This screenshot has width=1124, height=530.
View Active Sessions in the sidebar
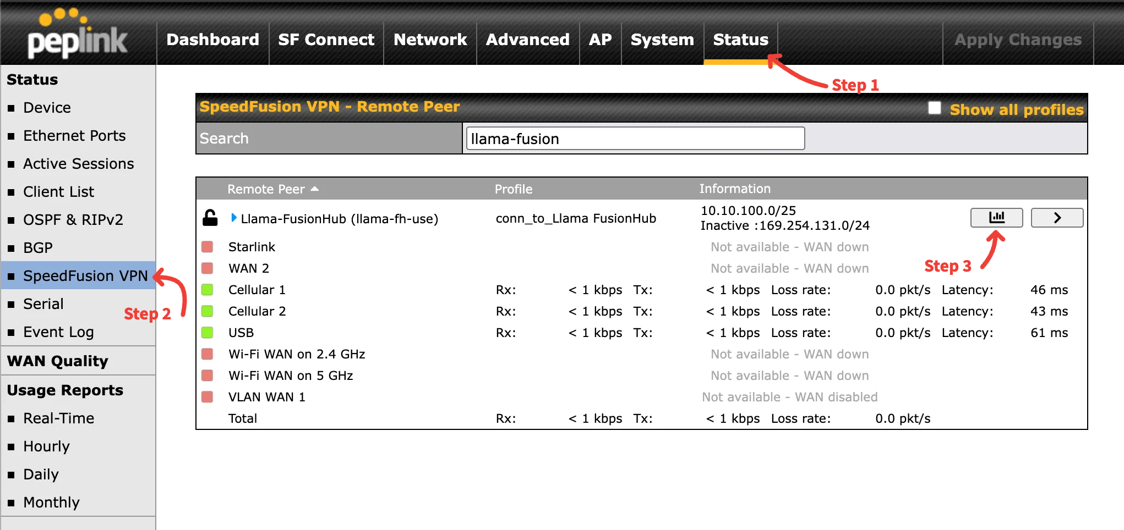78,164
